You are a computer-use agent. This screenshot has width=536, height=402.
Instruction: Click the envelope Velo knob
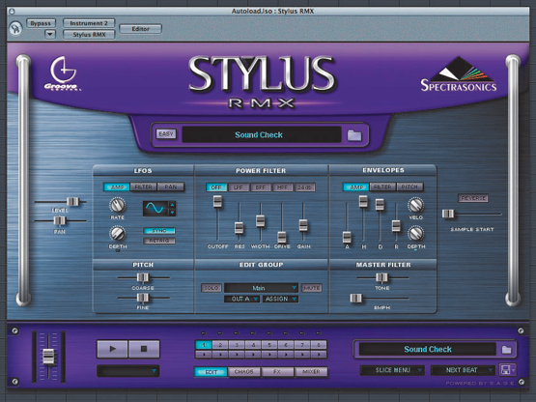(415, 205)
